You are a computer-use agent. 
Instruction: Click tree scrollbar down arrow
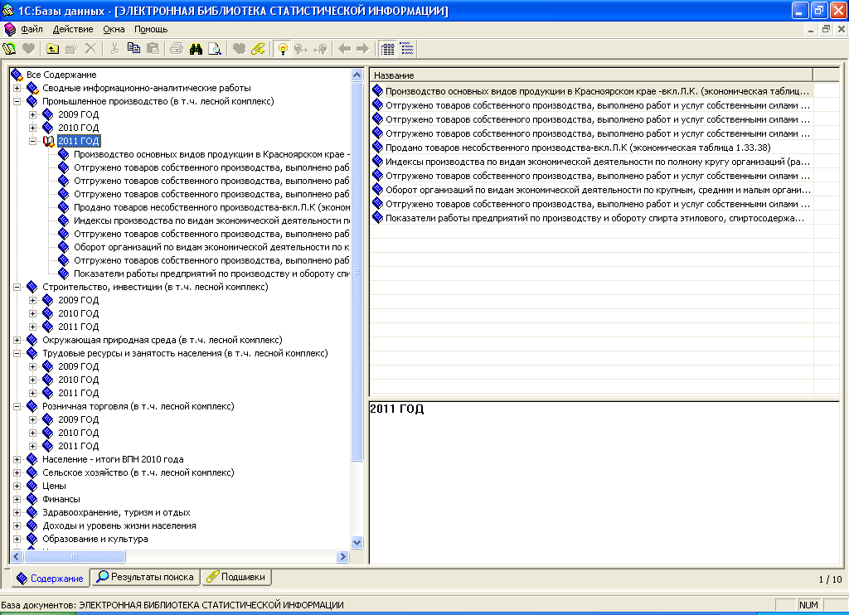[x=357, y=542]
